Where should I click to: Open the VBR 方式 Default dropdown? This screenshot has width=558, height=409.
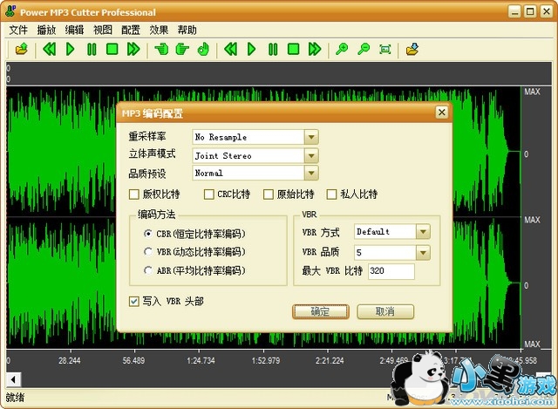click(x=423, y=232)
